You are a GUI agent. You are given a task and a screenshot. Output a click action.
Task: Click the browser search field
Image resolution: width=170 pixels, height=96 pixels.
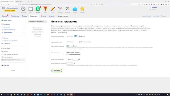coord(114,4)
